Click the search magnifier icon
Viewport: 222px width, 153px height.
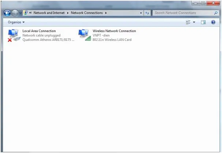[216, 13]
